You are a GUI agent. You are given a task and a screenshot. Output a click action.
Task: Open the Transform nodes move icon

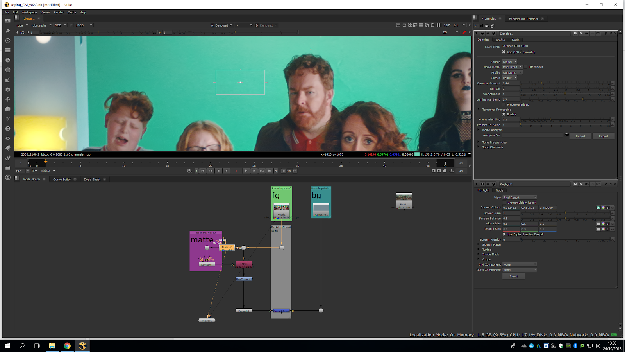point(7,99)
